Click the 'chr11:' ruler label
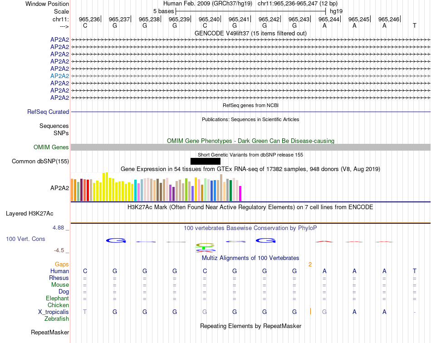This screenshot has height=343, width=431. click(x=61, y=19)
